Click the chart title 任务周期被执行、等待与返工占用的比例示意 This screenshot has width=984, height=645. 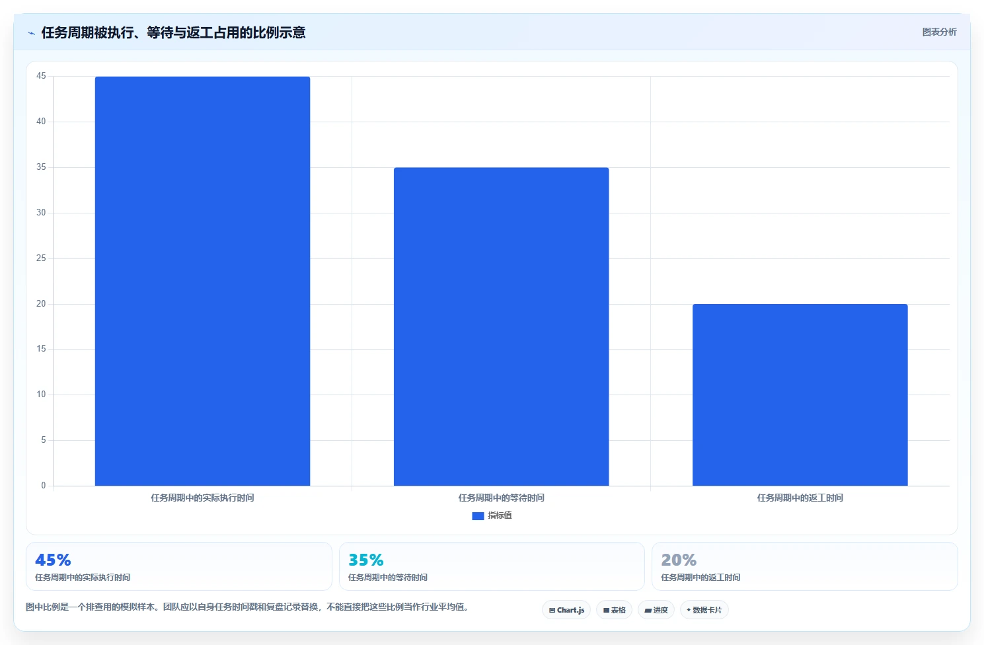(173, 33)
